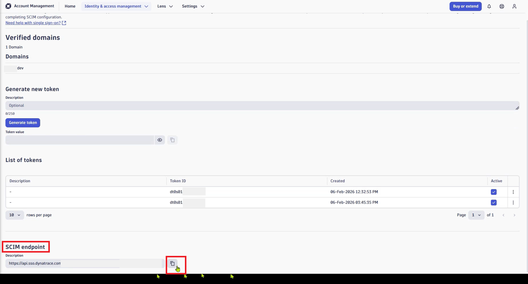
Task: Copy the SCIM endpoint URL
Action: pyautogui.click(x=172, y=264)
